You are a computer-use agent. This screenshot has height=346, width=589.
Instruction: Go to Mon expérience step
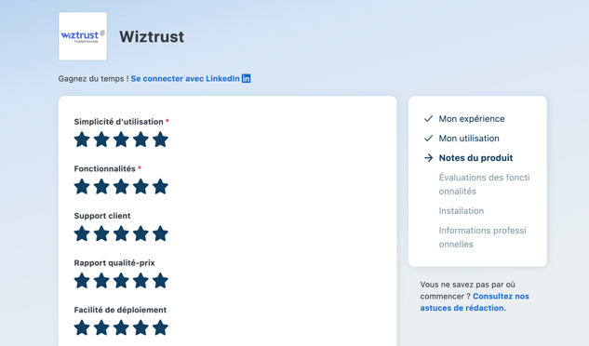pos(472,119)
